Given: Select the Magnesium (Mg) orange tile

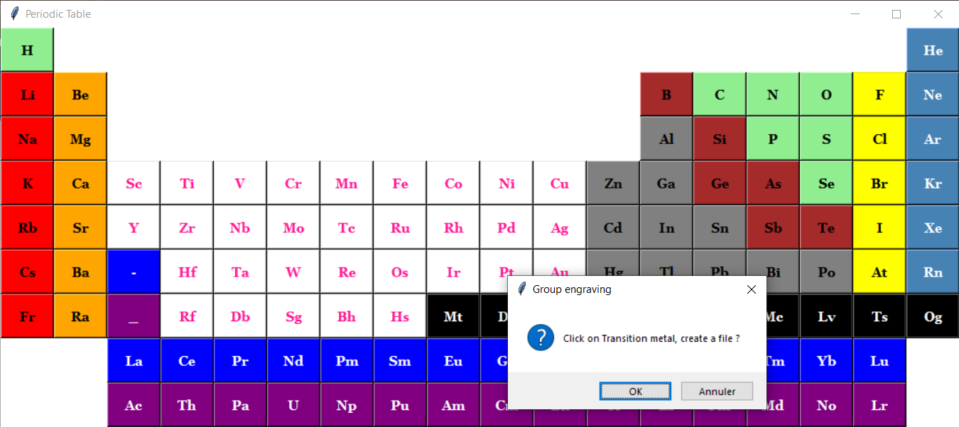Looking at the screenshot, I should click(x=80, y=139).
